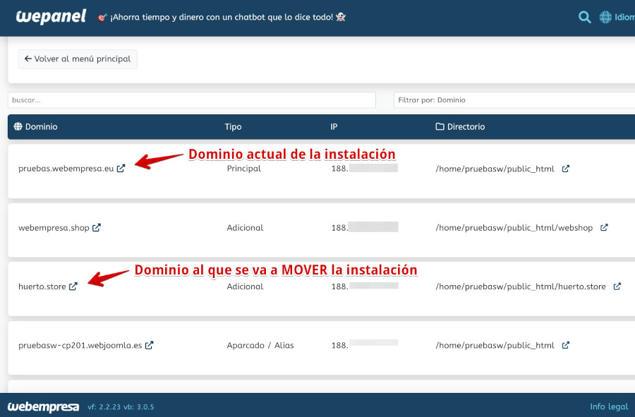Click Adicional type in huerto.store row
This screenshot has width=635, height=417.
point(245,286)
